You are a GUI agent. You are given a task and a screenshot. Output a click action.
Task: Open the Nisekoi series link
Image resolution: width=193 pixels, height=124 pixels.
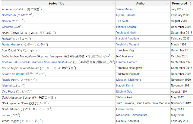7,86
